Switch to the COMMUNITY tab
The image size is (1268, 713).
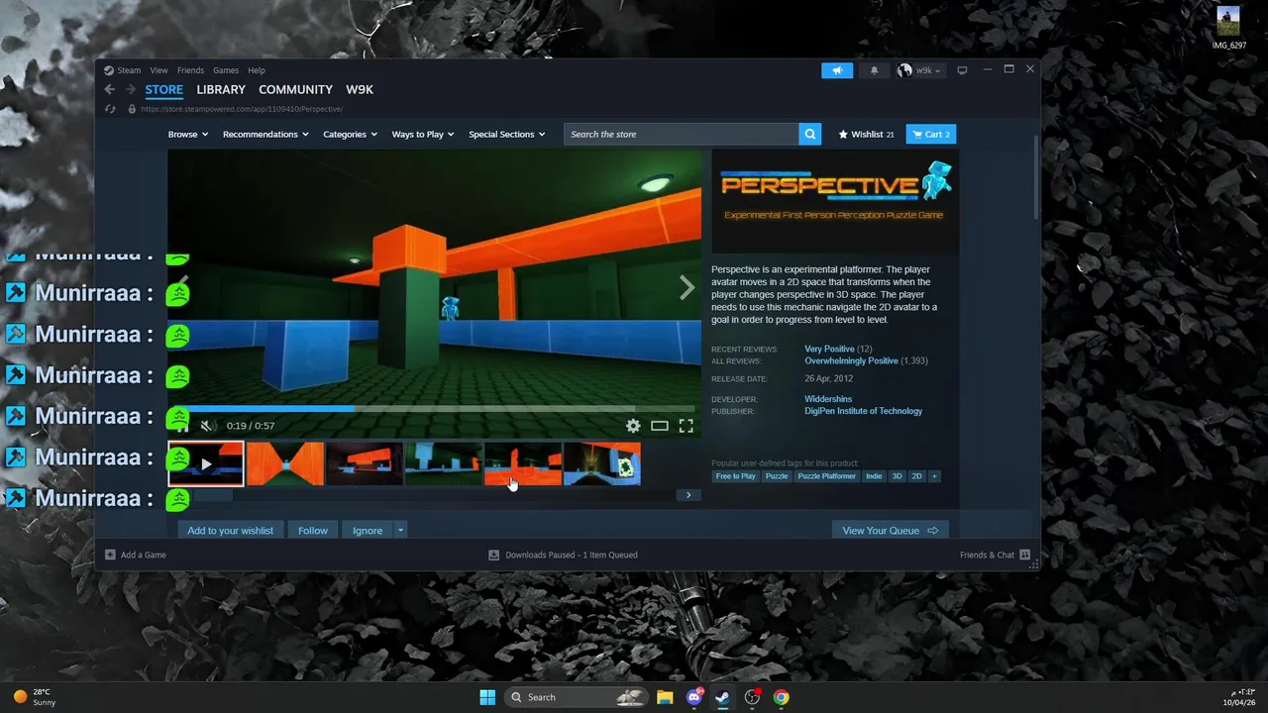tap(295, 90)
